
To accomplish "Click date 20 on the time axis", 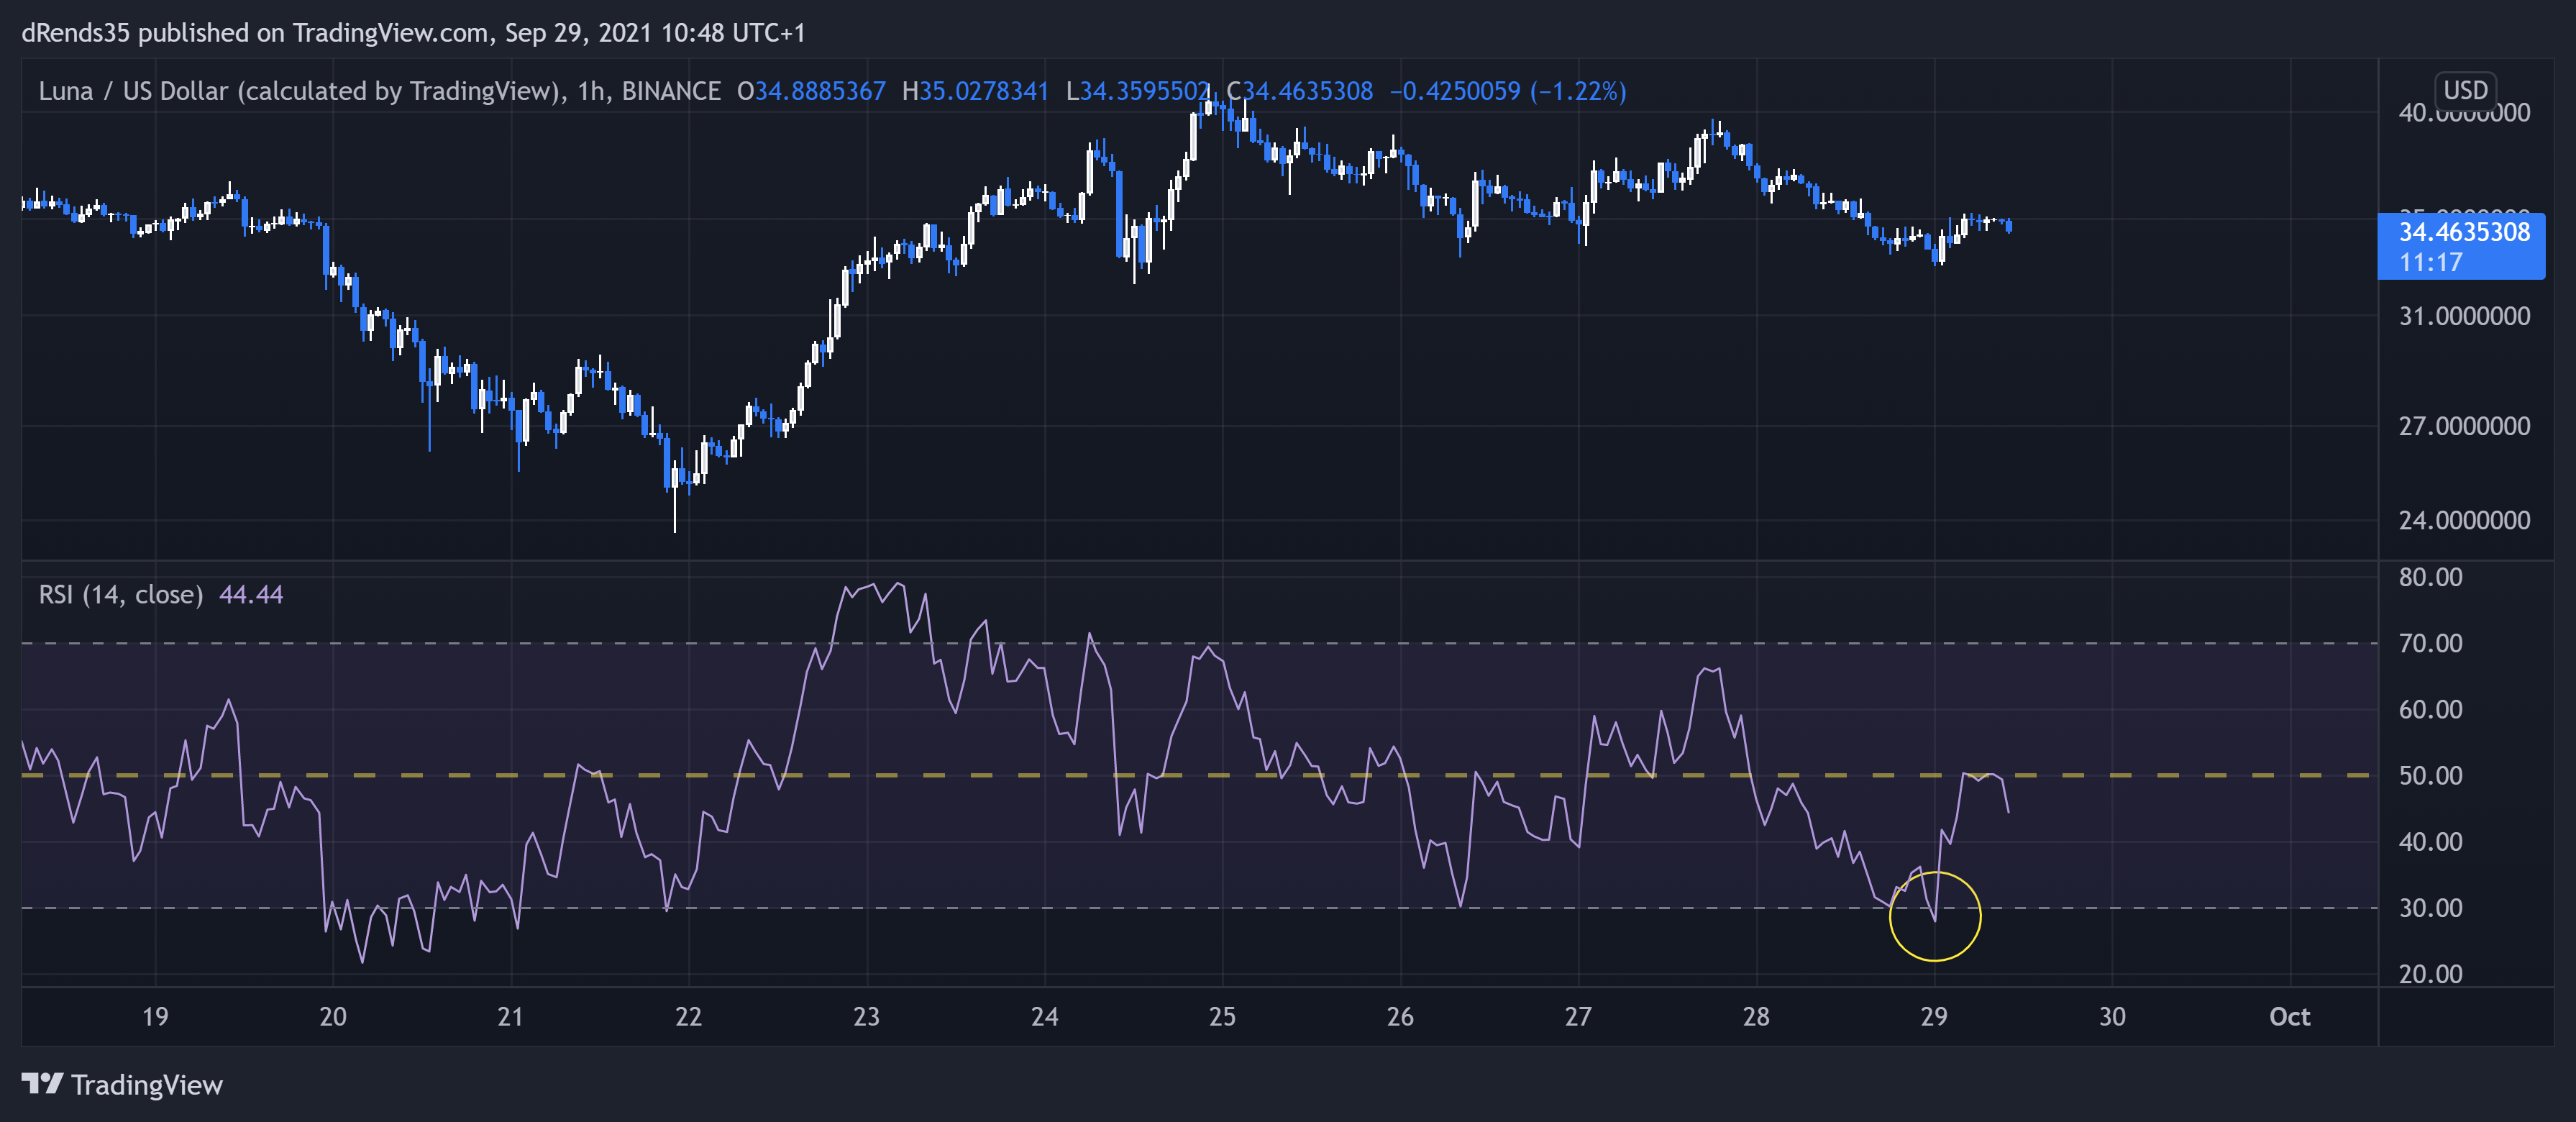I will (x=333, y=1017).
